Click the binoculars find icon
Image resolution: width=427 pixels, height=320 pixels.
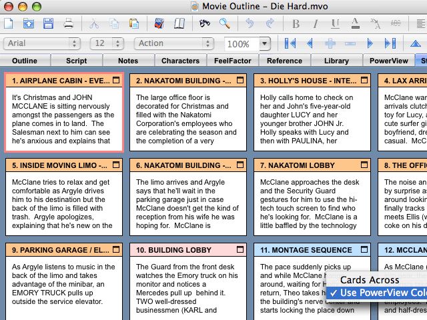[x=205, y=24]
